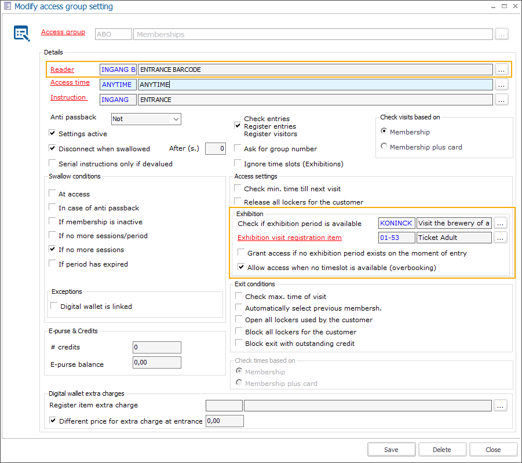Image resolution: width=522 pixels, height=463 pixels.
Task: Click the Access time link
Action: pyautogui.click(x=70, y=82)
